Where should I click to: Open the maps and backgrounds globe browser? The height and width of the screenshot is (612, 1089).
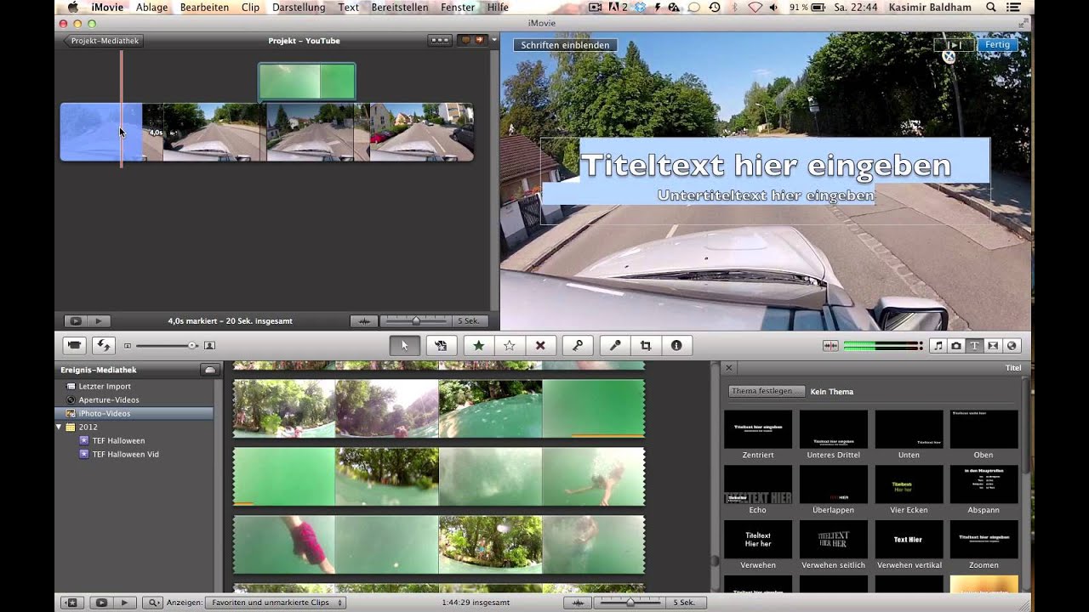[1012, 346]
